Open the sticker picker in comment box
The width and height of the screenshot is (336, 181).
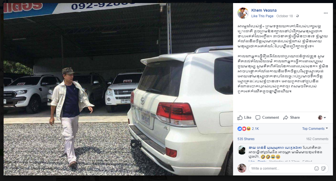tap(324, 168)
